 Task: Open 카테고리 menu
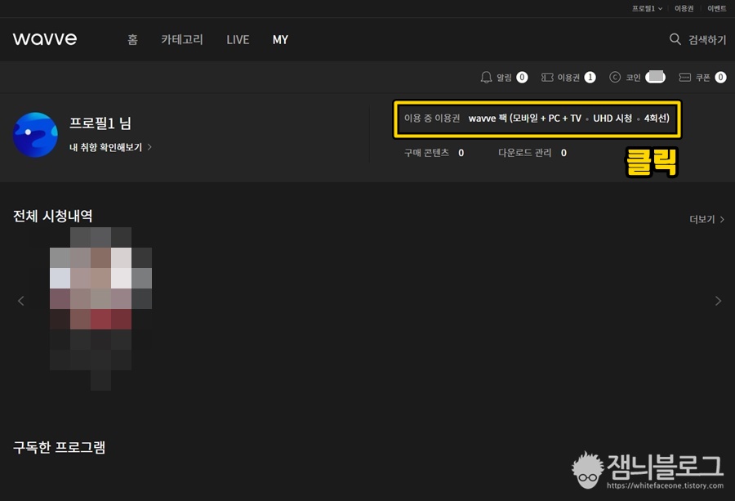click(x=182, y=39)
